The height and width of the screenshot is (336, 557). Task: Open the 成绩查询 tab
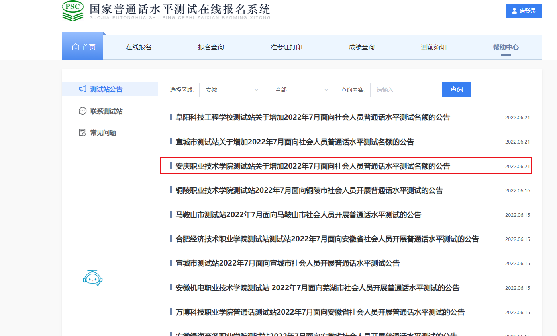361,47
